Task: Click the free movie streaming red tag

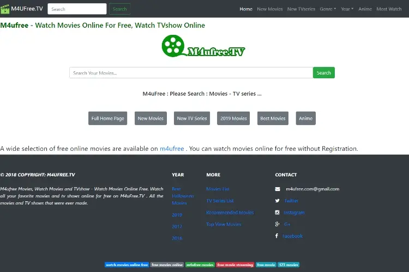Action: click(x=235, y=265)
